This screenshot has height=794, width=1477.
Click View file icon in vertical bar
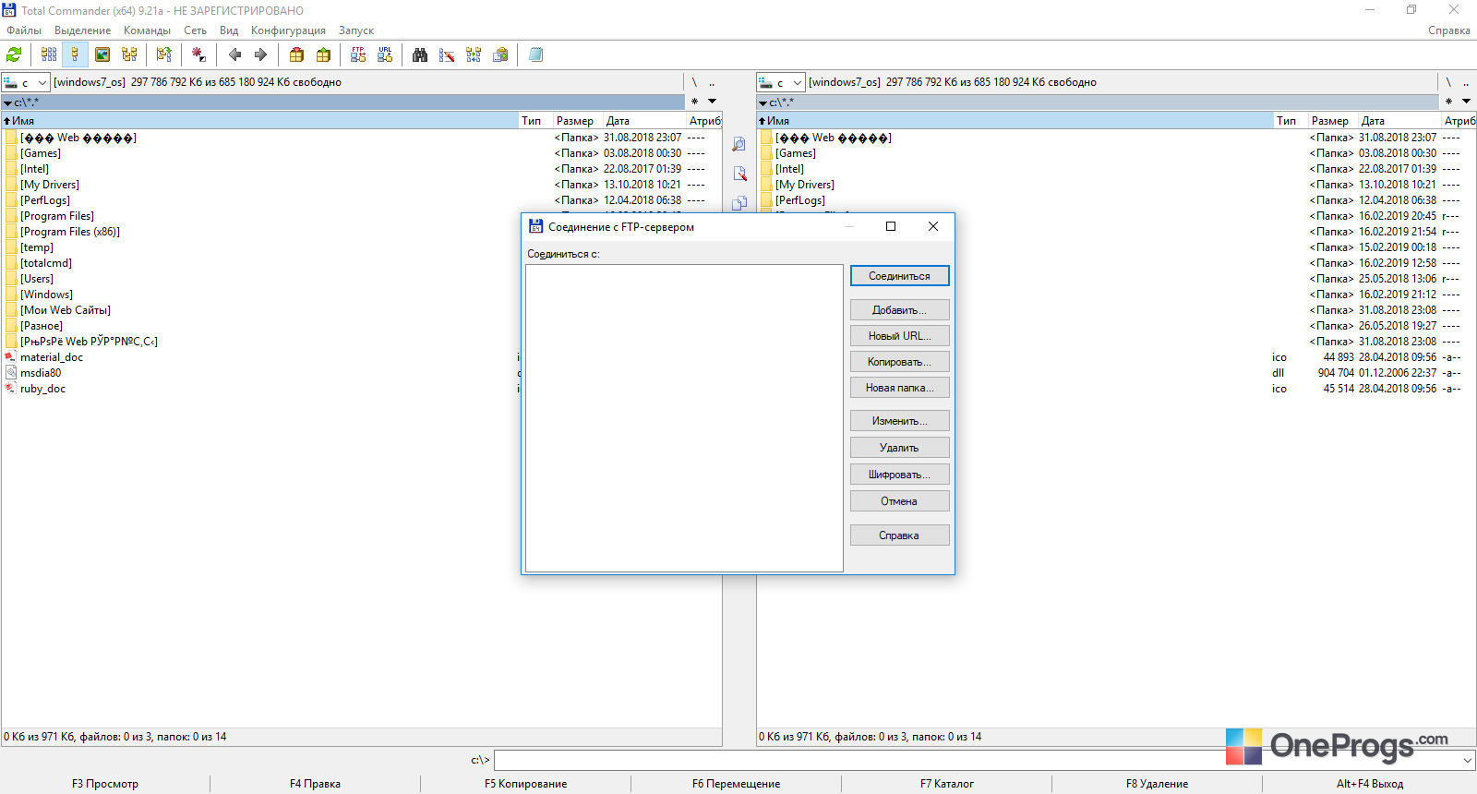coord(738,144)
